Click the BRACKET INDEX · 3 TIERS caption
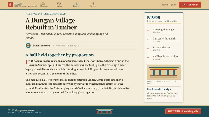 (x=161, y=82)
